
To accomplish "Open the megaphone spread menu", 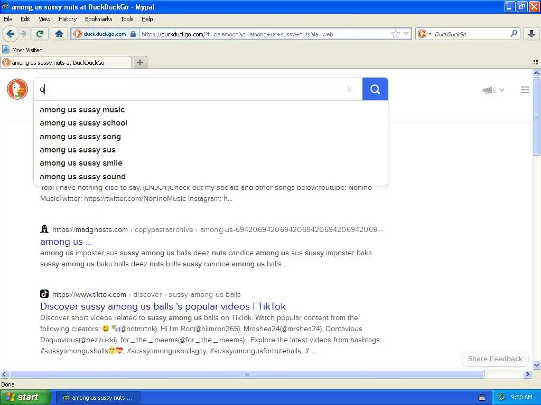I will [493, 90].
